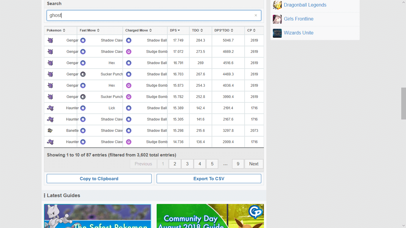Sort by the CP column header
Image resolution: width=406 pixels, height=228 pixels.
pyautogui.click(x=254, y=30)
